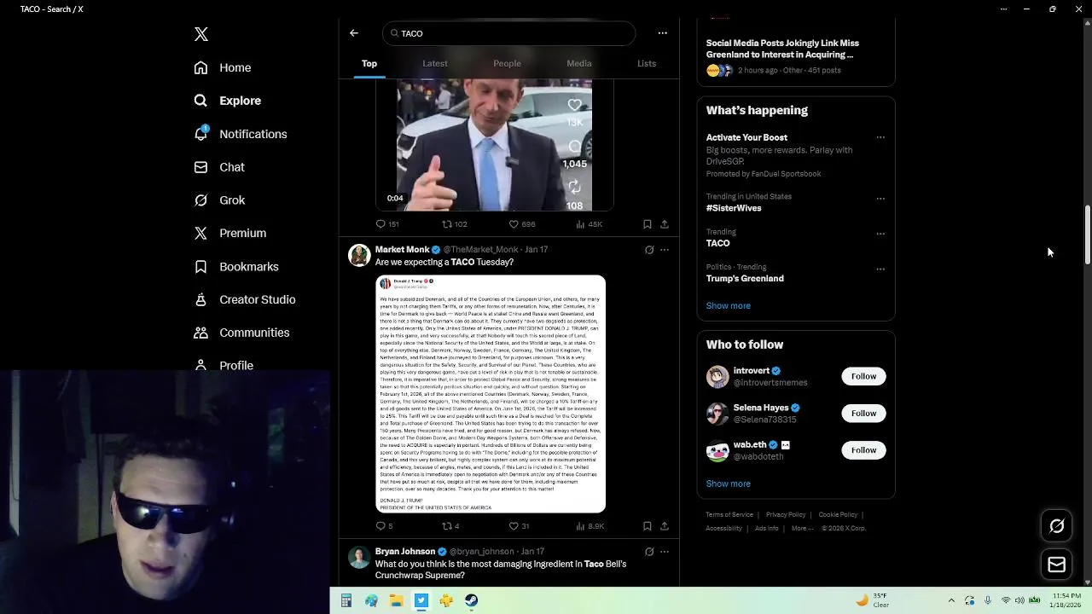Show more under Who to follow

coord(729,484)
